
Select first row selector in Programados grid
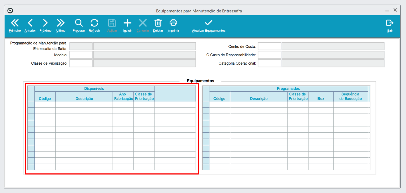click(x=206, y=104)
